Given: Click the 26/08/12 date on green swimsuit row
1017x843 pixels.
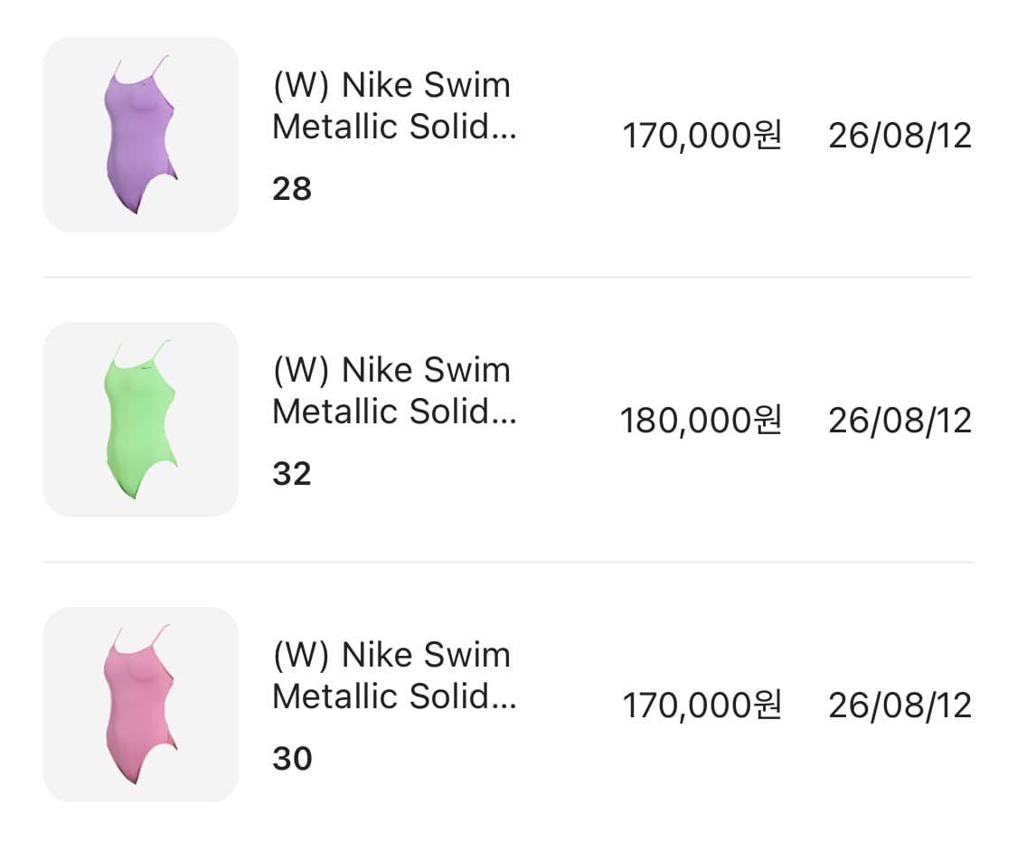Looking at the screenshot, I should pyautogui.click(x=899, y=421).
